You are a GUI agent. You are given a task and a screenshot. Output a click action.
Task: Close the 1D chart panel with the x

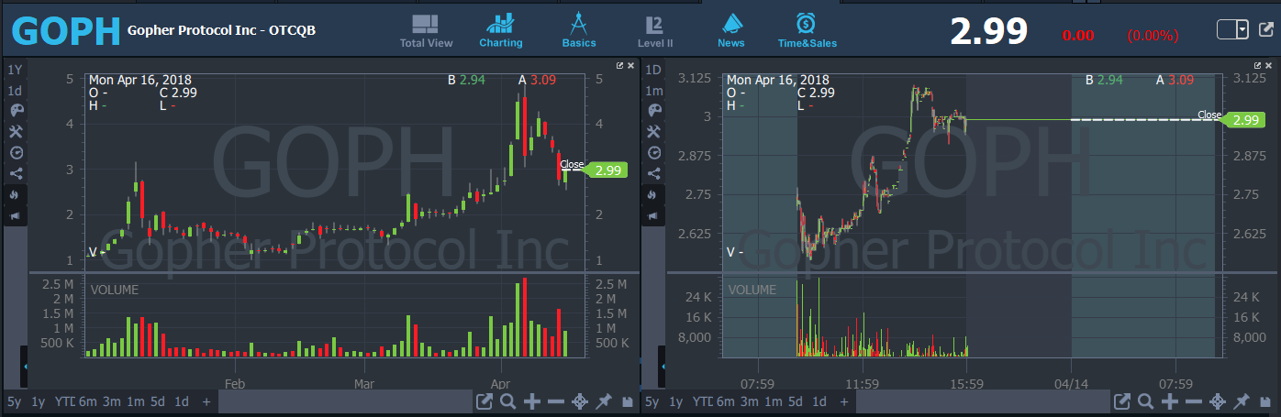pyautogui.click(x=1269, y=66)
